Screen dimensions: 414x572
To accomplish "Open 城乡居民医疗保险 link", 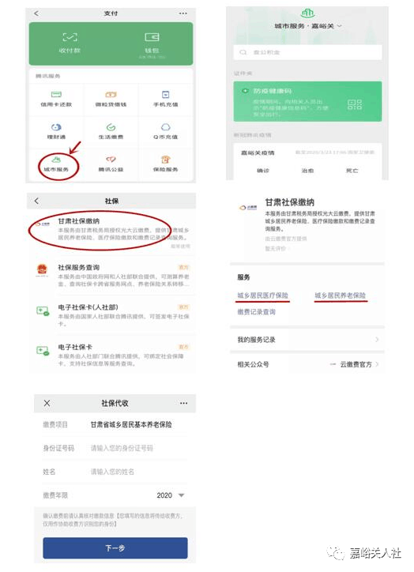I will [x=263, y=295].
